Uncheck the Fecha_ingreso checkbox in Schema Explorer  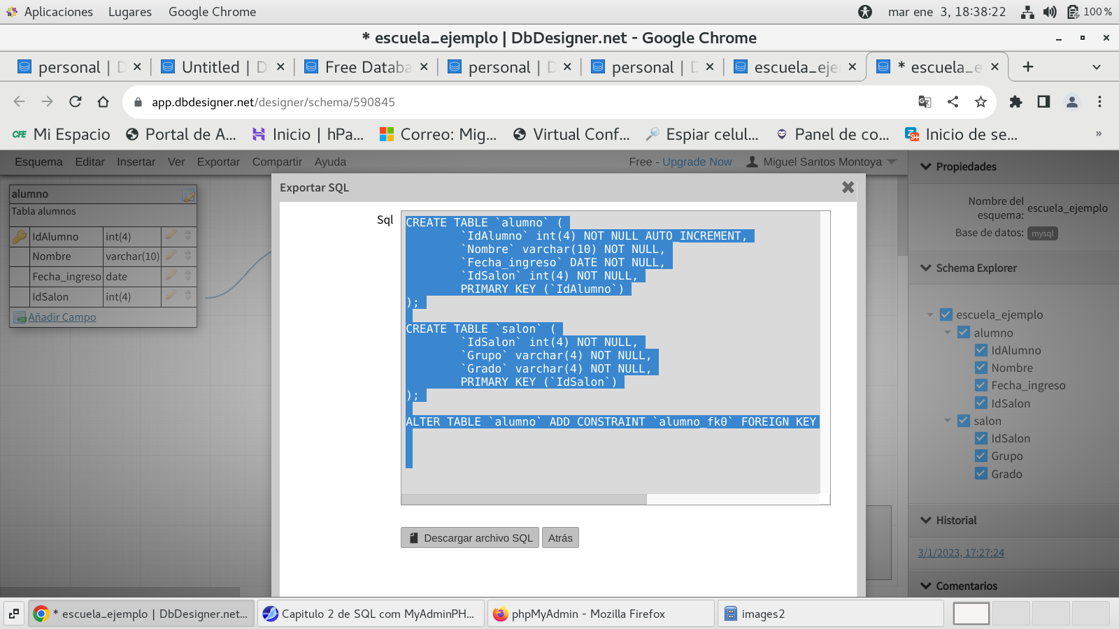(981, 385)
